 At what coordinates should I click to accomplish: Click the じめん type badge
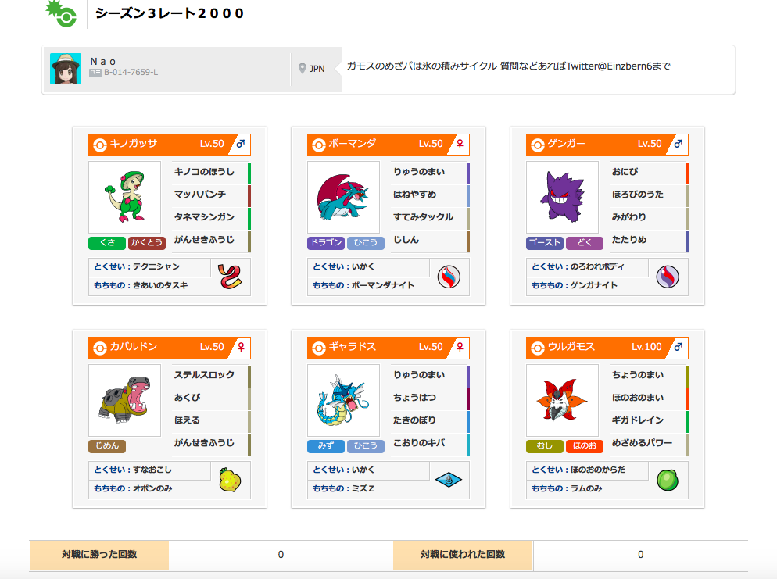coord(107,445)
